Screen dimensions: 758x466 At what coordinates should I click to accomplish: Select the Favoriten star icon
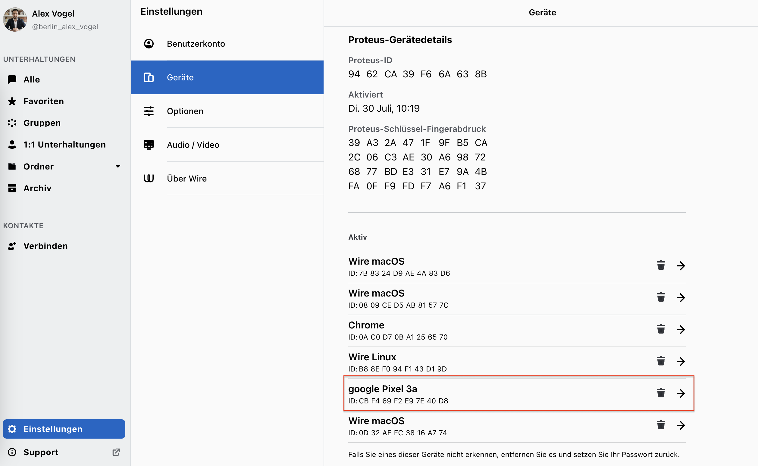click(12, 101)
